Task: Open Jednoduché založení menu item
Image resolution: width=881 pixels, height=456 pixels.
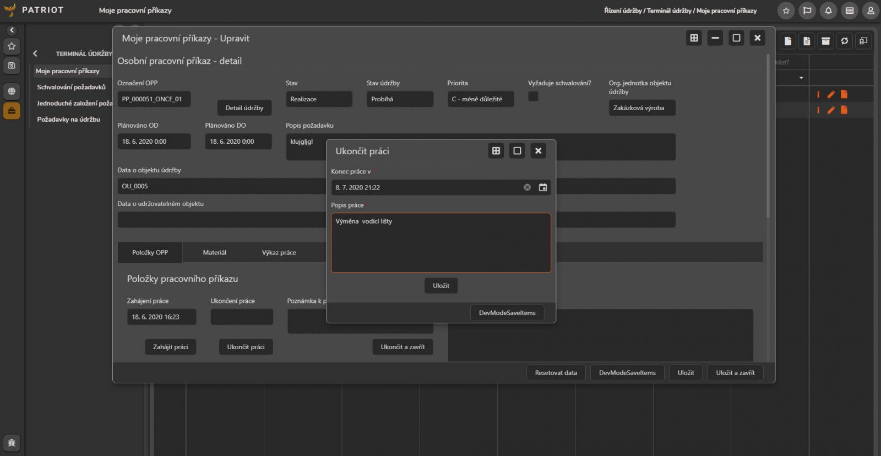Action: [x=74, y=103]
